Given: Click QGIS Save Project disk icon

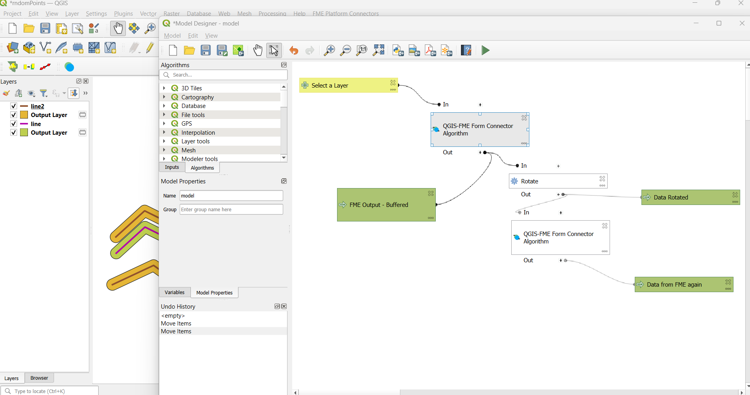Looking at the screenshot, I should pos(45,28).
